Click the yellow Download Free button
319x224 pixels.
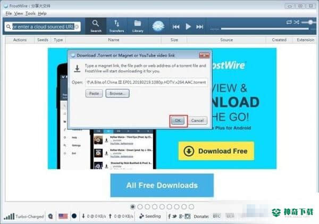216,151
